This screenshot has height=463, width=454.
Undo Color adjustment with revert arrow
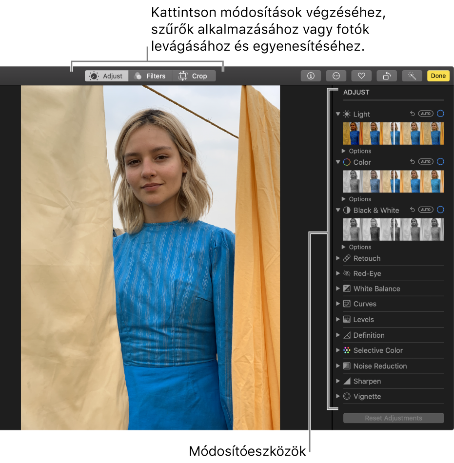click(x=413, y=161)
